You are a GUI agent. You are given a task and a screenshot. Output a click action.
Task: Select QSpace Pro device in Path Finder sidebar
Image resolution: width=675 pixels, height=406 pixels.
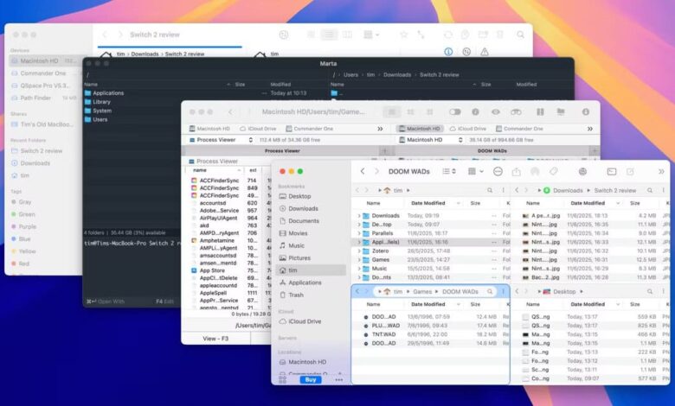(x=44, y=86)
